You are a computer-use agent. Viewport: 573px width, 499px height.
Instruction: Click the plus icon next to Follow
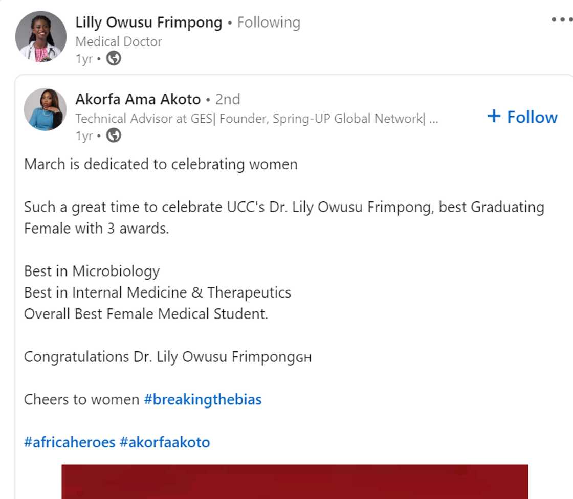[x=493, y=117]
